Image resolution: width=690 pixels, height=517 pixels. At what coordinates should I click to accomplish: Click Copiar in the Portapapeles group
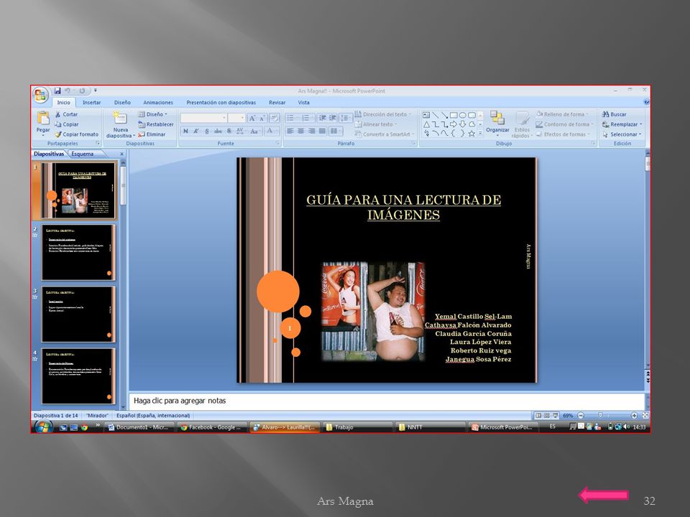(x=66, y=124)
